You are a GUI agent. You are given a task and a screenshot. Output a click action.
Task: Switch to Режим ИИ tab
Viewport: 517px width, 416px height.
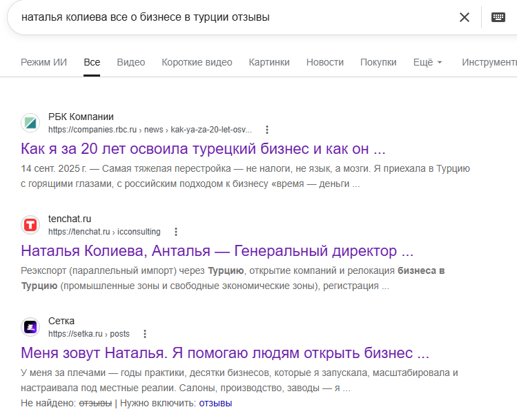[44, 62]
